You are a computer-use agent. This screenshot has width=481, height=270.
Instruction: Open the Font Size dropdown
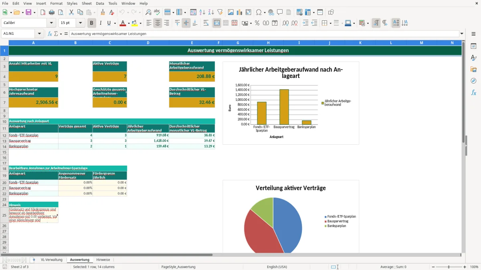point(81,23)
